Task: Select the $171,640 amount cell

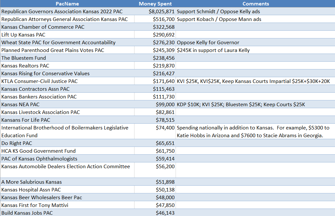Action: 155,81
